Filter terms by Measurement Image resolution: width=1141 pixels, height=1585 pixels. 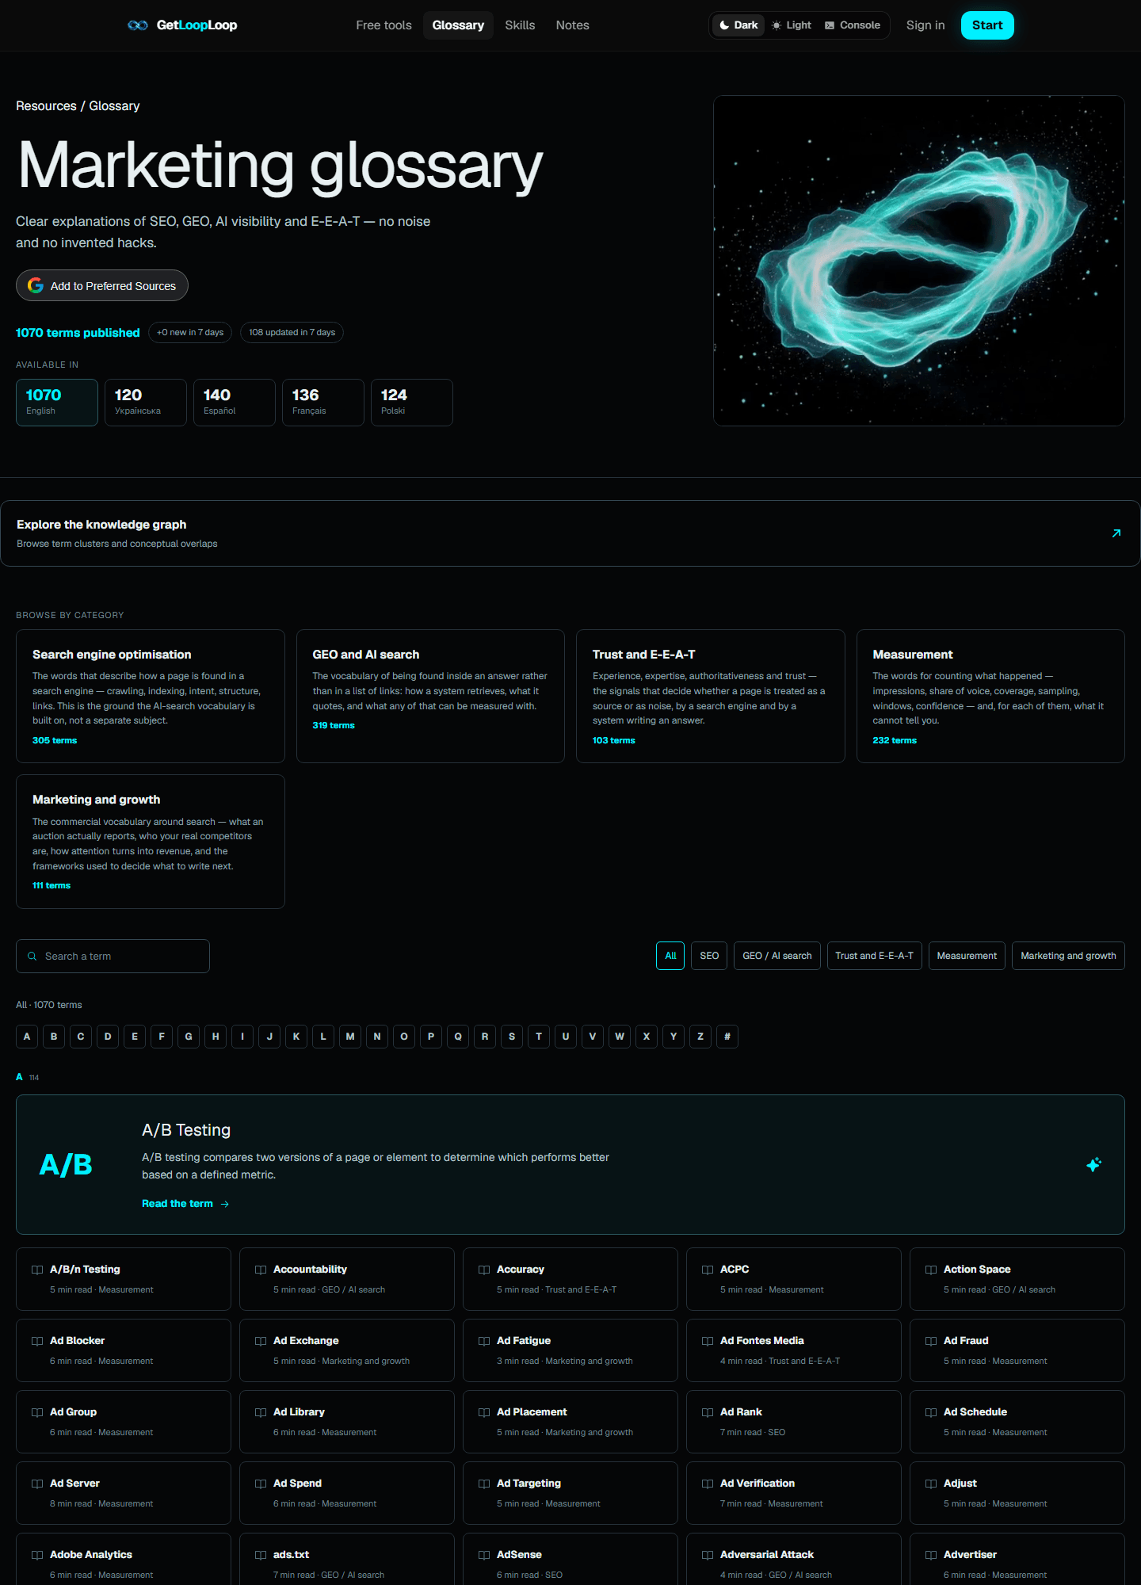[x=967, y=956]
